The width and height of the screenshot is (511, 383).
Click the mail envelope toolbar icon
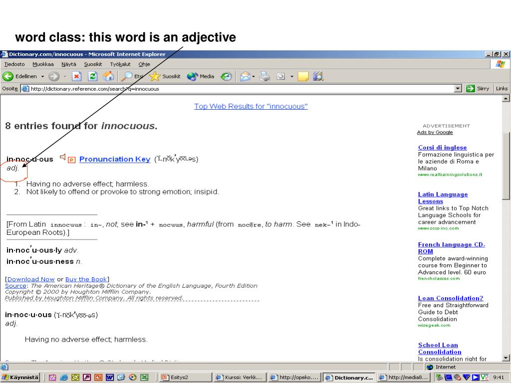[x=245, y=76]
